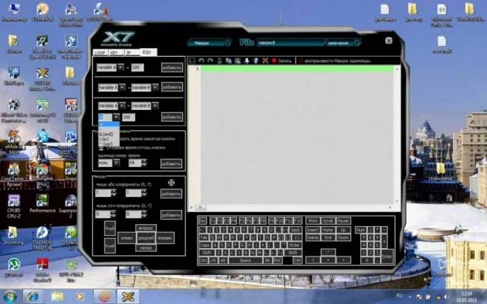
Task: Click the назад mouse button
Action: [146, 248]
